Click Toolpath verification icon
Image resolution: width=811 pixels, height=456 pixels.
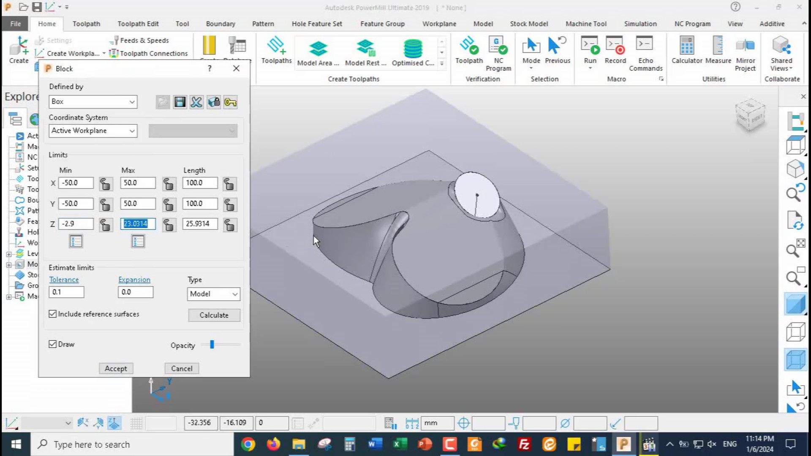(469, 50)
